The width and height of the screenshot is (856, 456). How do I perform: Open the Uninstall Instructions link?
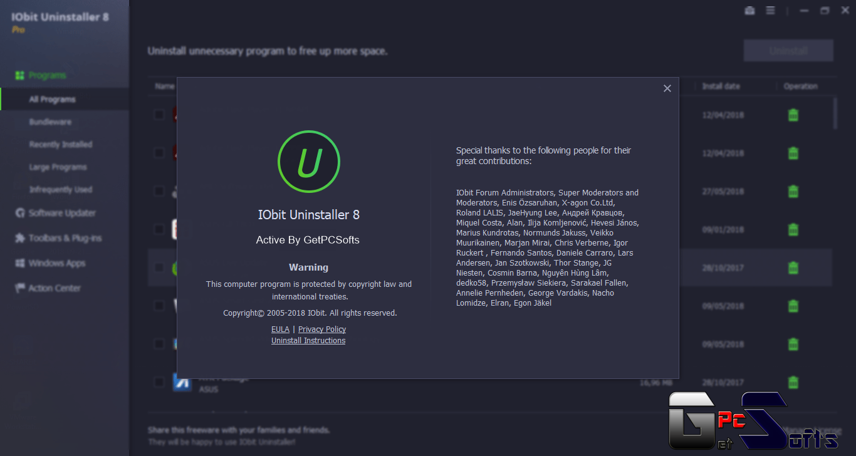[x=308, y=341]
